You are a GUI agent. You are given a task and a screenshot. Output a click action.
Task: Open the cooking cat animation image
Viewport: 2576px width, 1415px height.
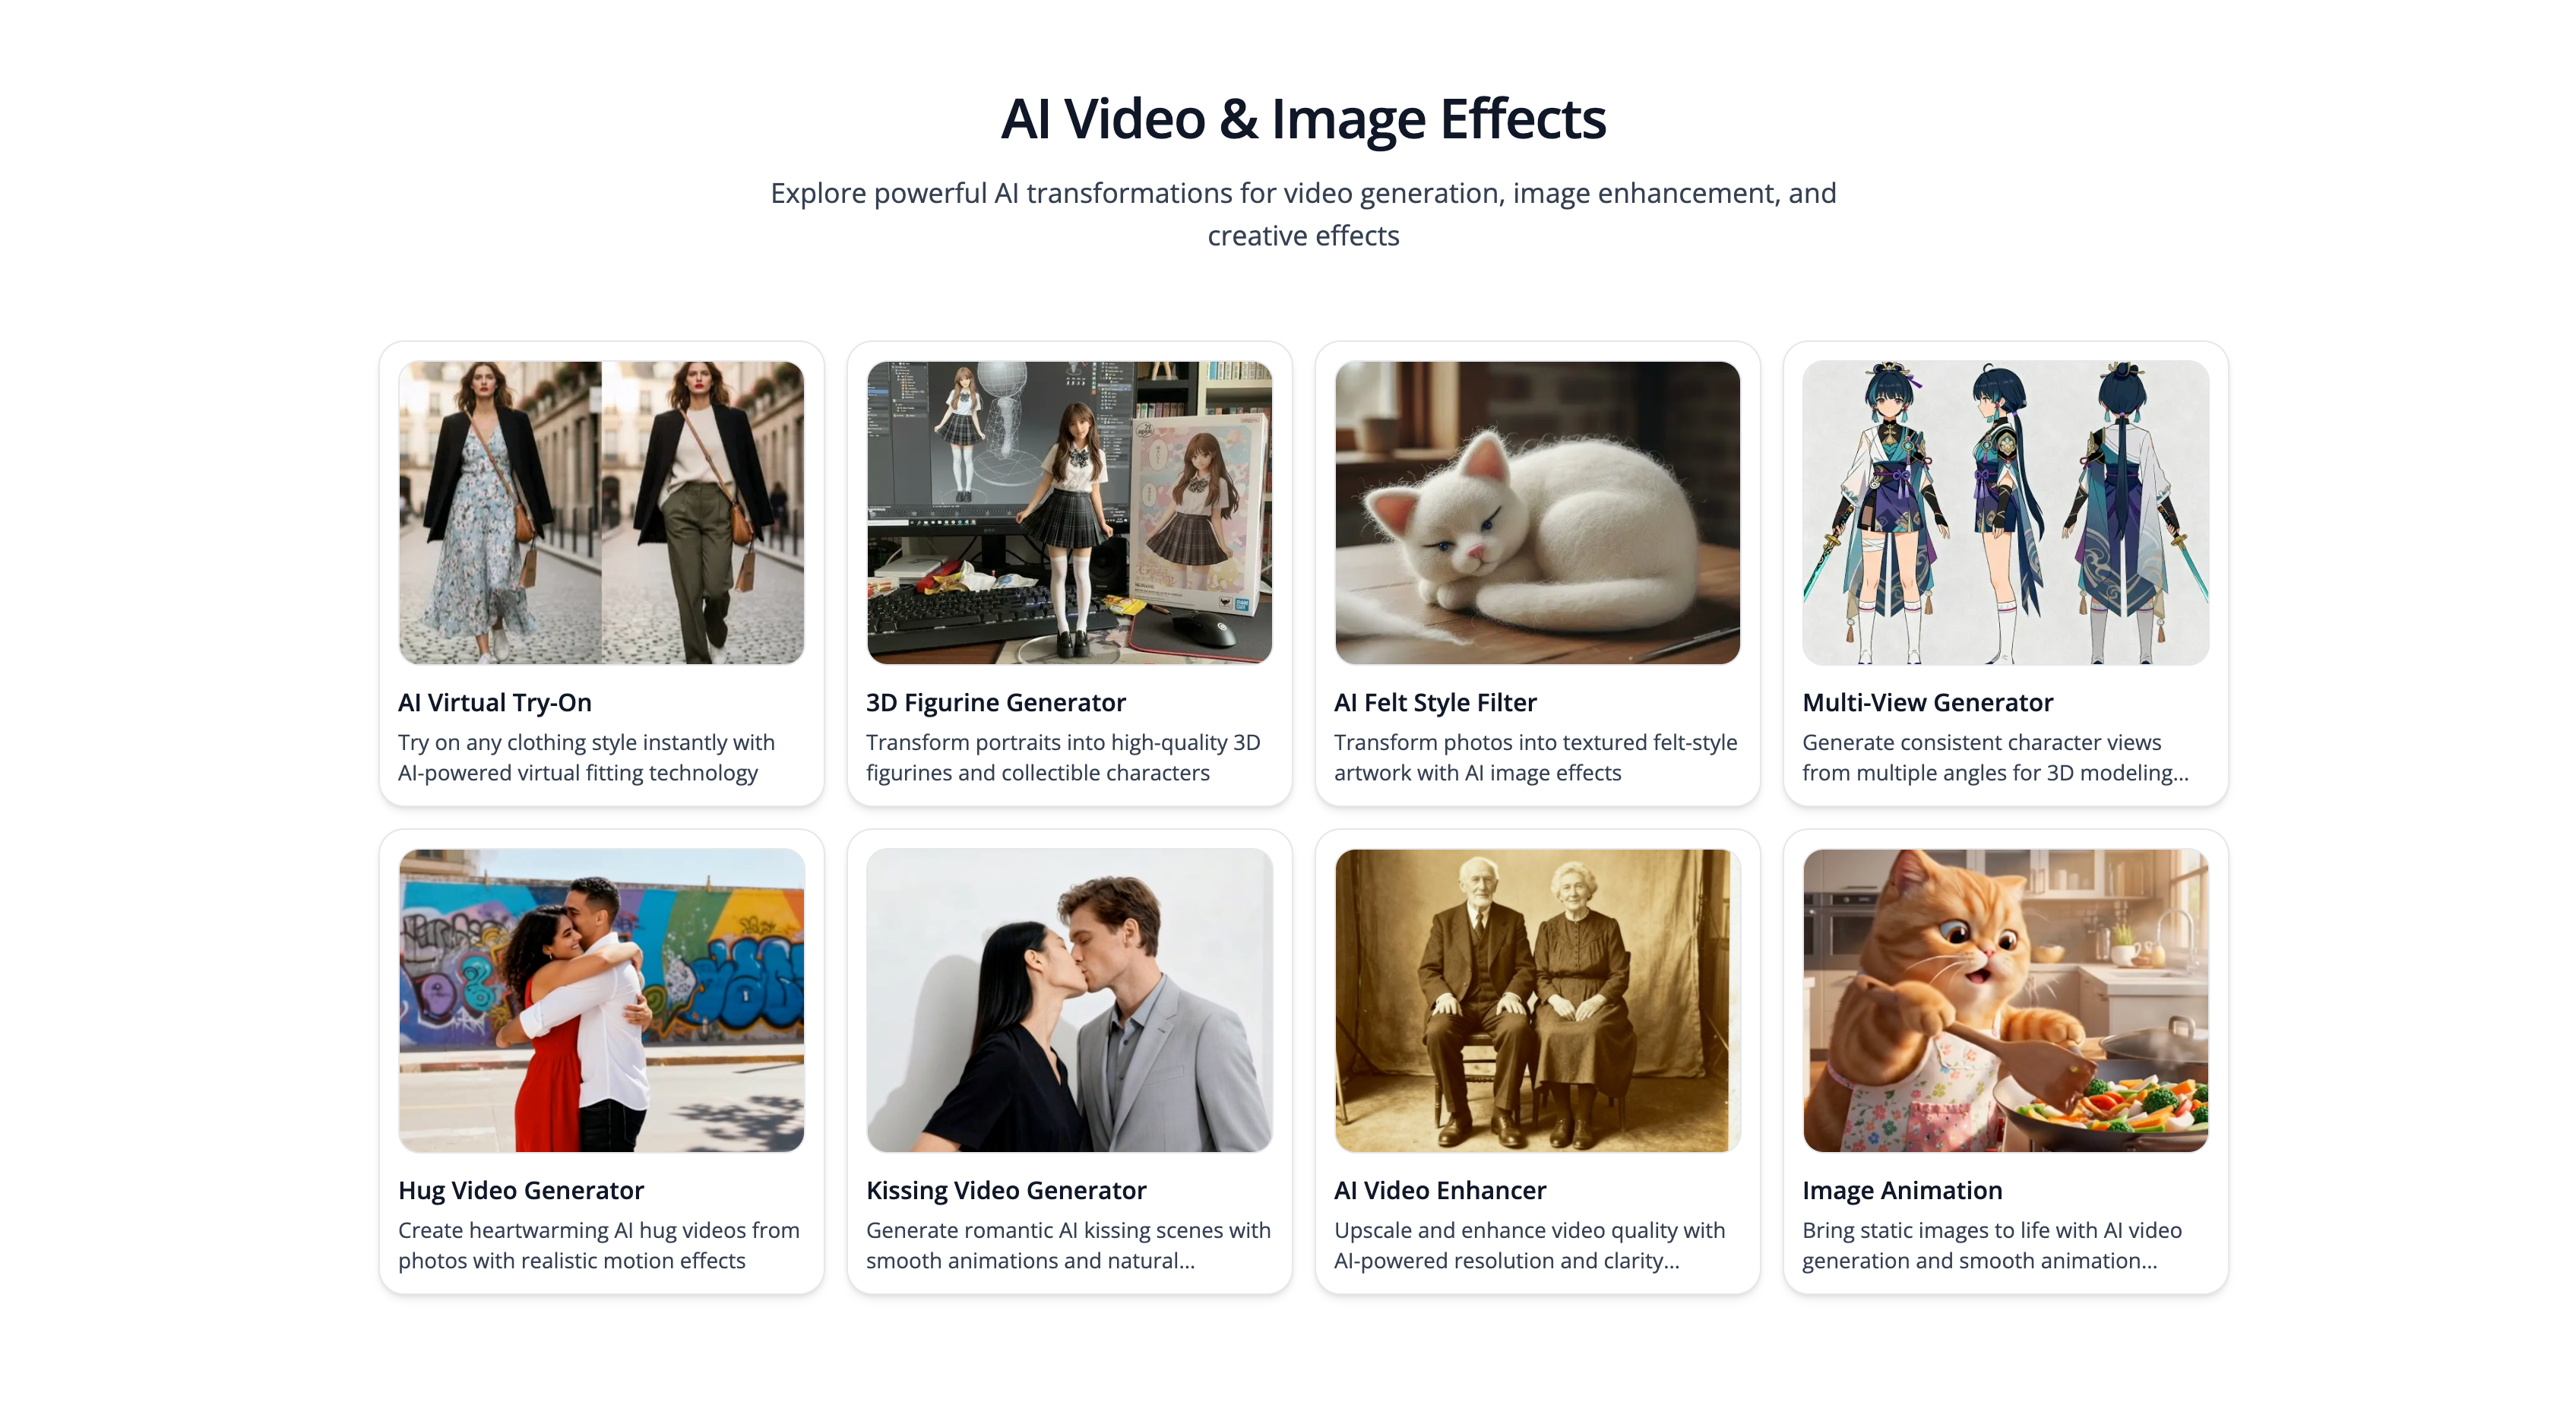click(2005, 1000)
